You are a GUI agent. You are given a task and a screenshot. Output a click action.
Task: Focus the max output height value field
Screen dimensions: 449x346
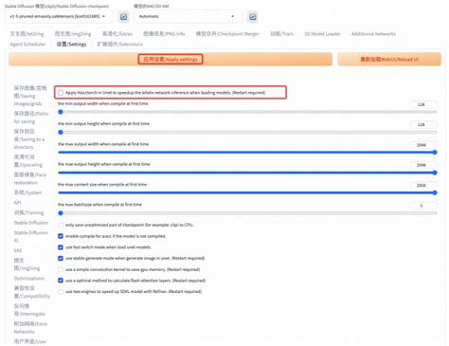pos(423,165)
